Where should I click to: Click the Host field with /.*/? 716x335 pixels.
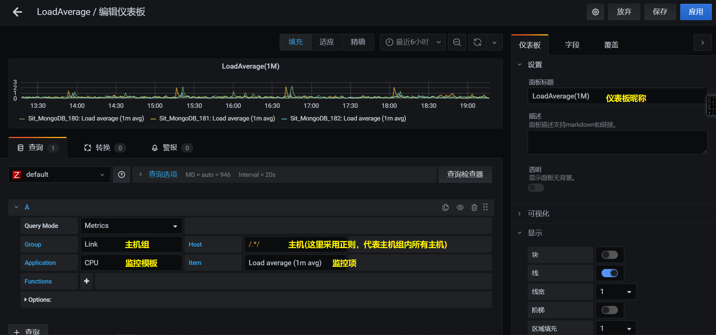(295, 244)
